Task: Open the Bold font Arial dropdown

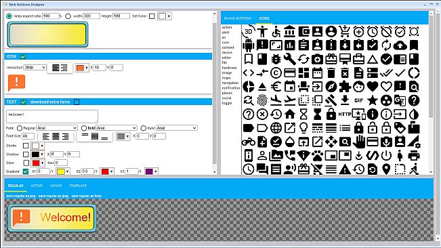Action: click(x=117, y=128)
